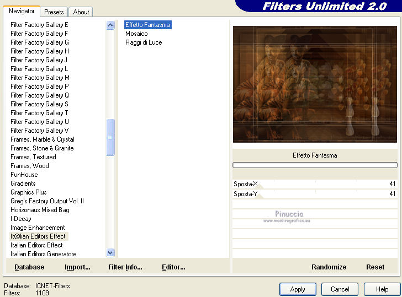The width and height of the screenshot is (402, 297).
Task: Select the Effetto Fantasma filter
Action: pos(147,25)
